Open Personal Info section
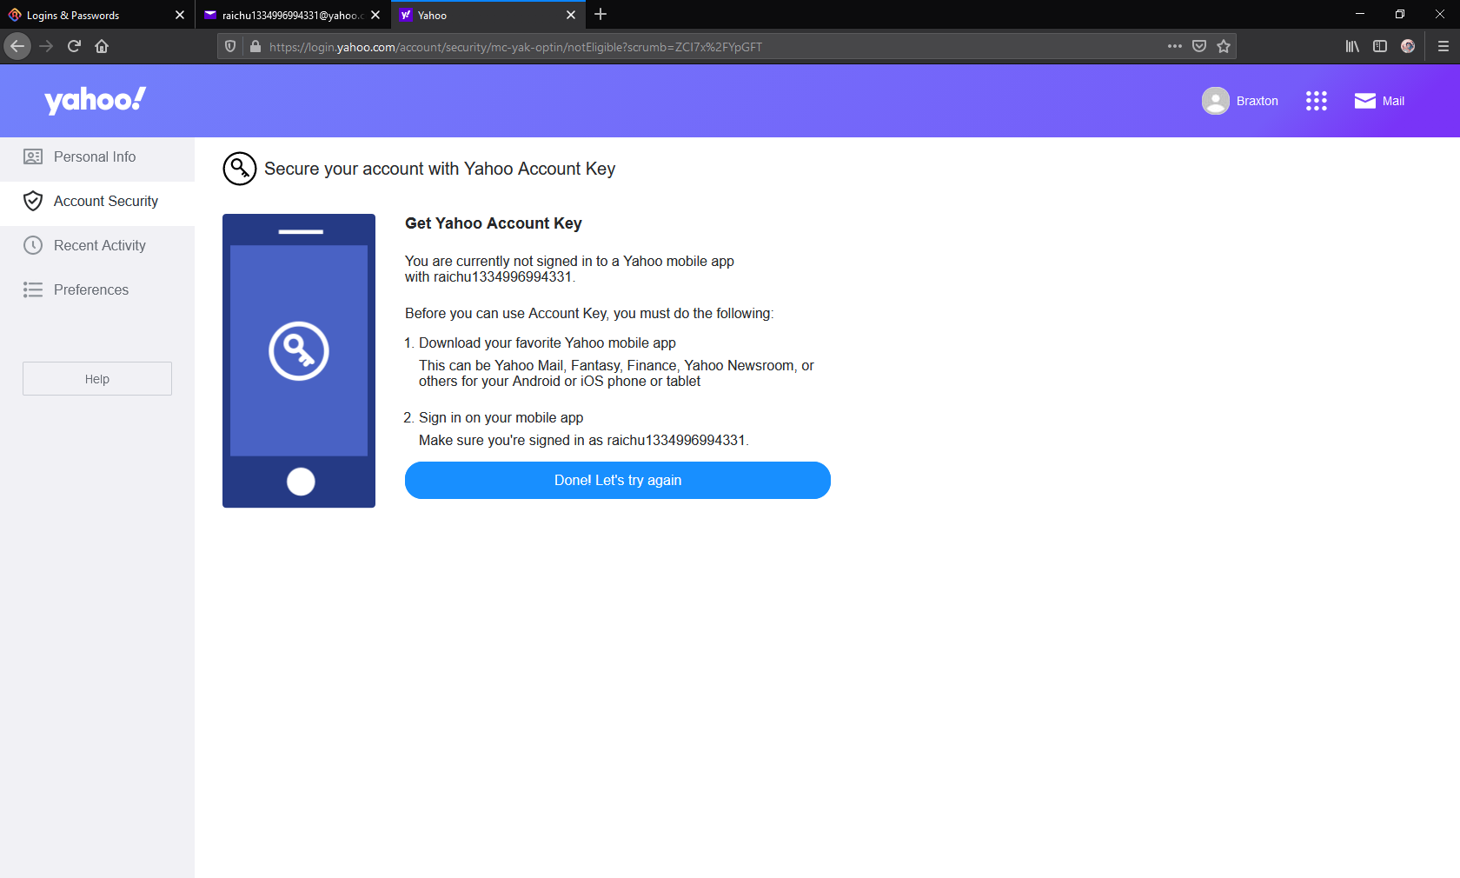The image size is (1460, 878). point(97,156)
